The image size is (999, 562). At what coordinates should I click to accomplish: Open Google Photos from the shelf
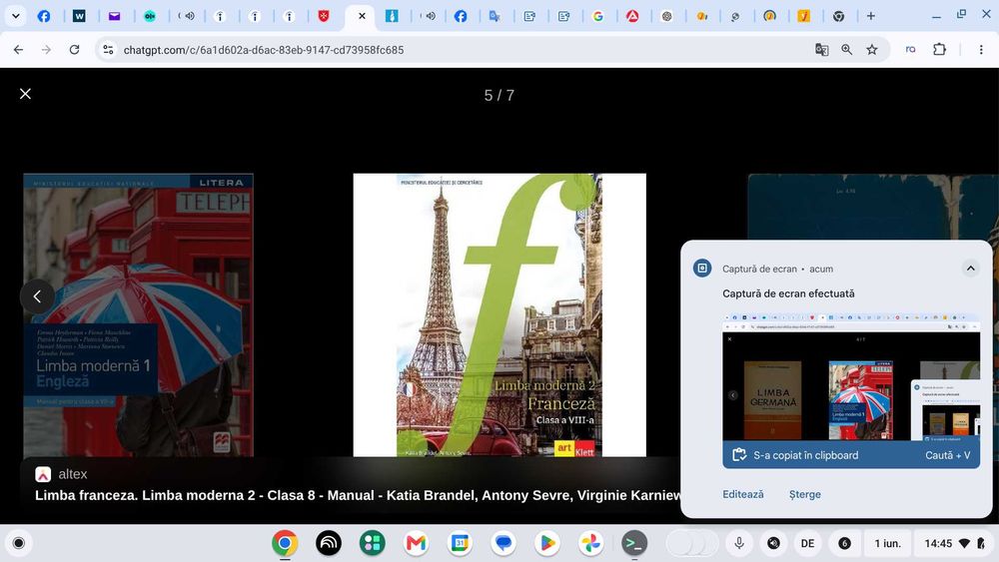tap(590, 543)
